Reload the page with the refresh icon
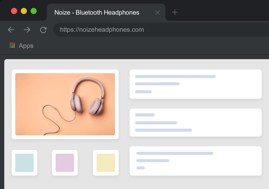Screen dimensions: 269x189 click(43, 30)
